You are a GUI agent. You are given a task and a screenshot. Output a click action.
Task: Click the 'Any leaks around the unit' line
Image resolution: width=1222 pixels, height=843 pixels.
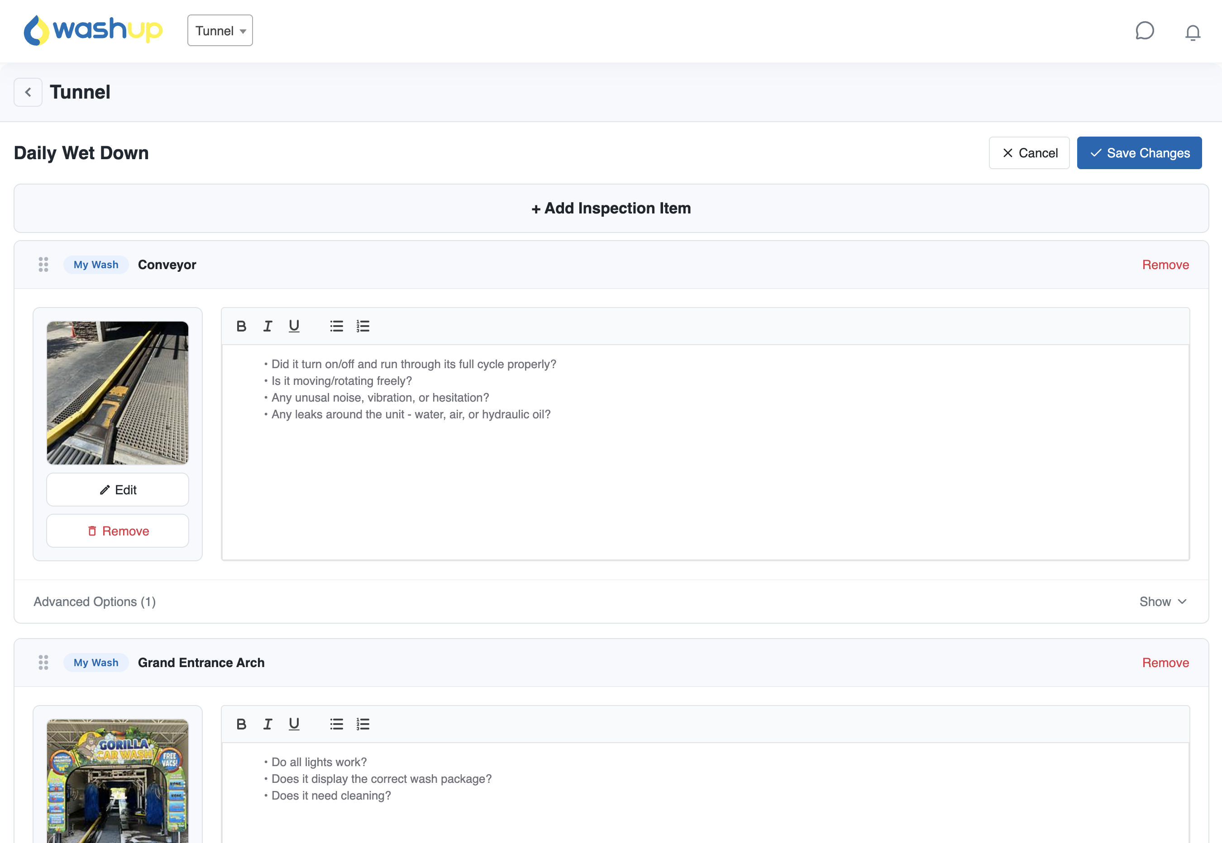(411, 414)
